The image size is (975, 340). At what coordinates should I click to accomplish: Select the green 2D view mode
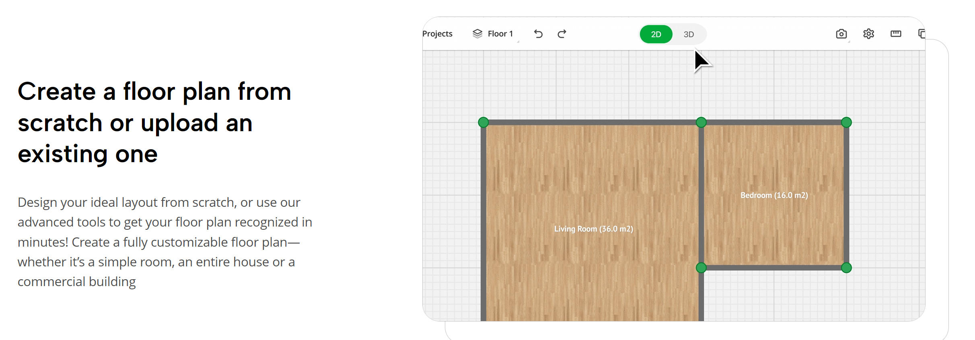click(656, 34)
